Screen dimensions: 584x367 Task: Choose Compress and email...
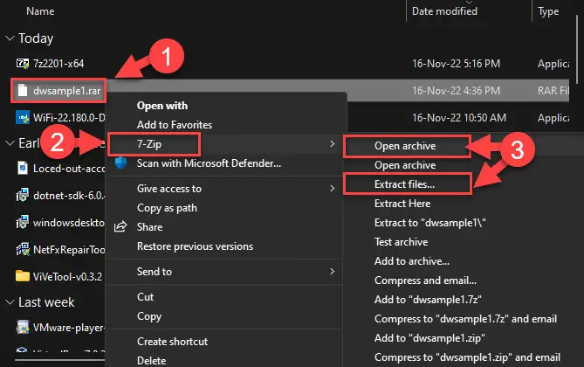425,280
